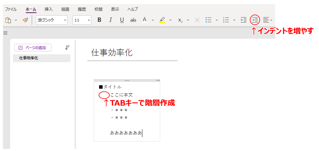Apply bulleted list formatting

208,20
